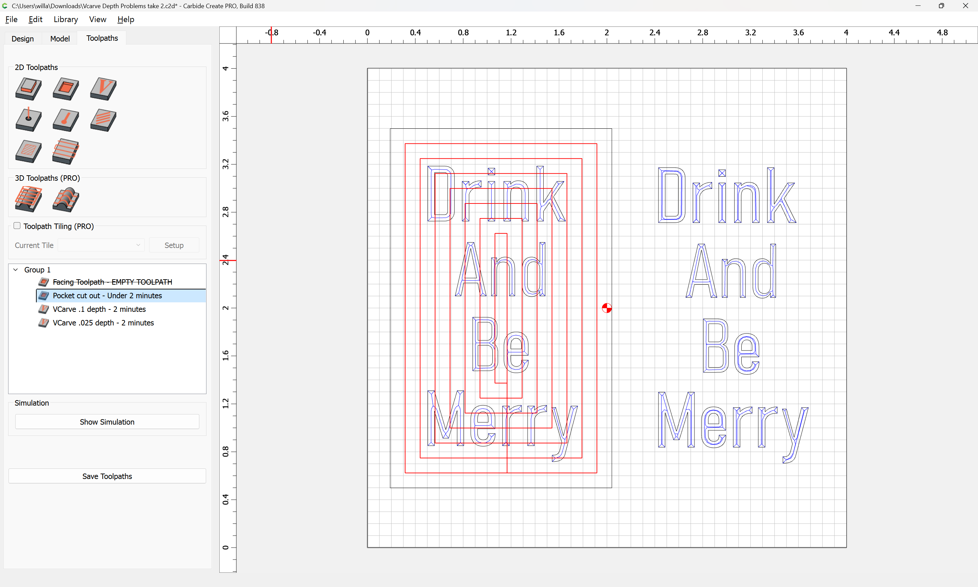Select the Face toolpath icon
The image size is (978, 587).
pyautogui.click(x=66, y=151)
